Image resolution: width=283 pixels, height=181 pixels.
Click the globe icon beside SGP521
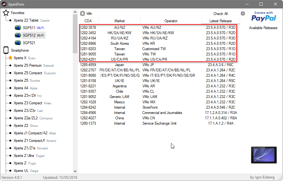click(x=18, y=43)
